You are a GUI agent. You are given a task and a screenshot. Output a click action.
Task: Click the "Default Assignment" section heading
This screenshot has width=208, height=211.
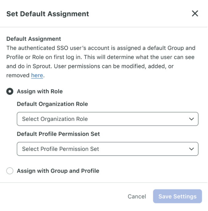click(34, 39)
